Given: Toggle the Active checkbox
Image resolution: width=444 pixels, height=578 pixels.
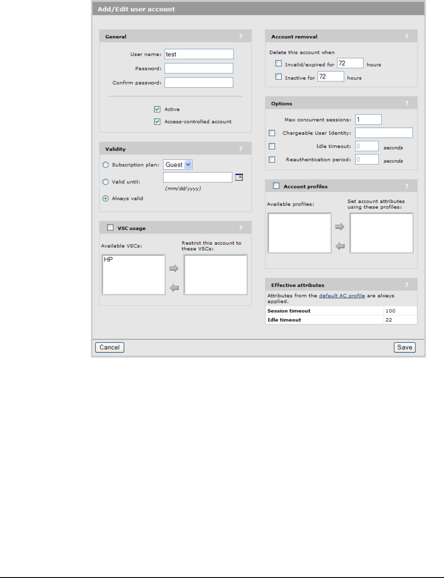Looking at the screenshot, I should [x=157, y=109].
